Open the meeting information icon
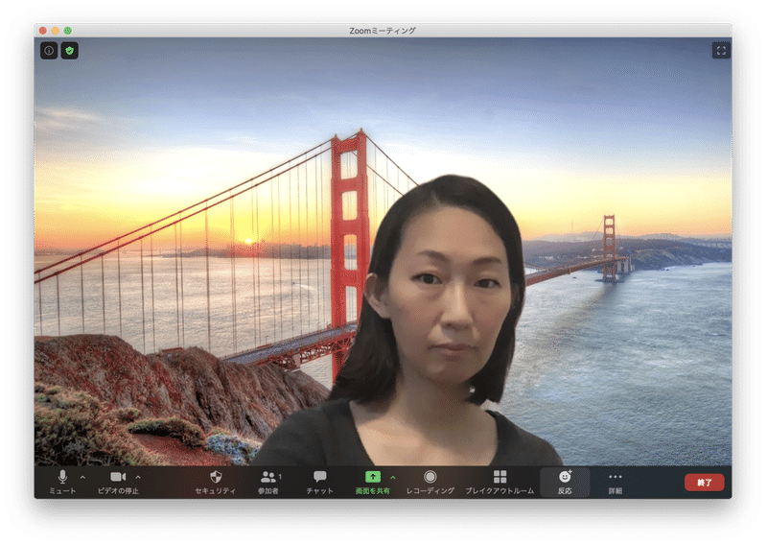 click(49, 51)
